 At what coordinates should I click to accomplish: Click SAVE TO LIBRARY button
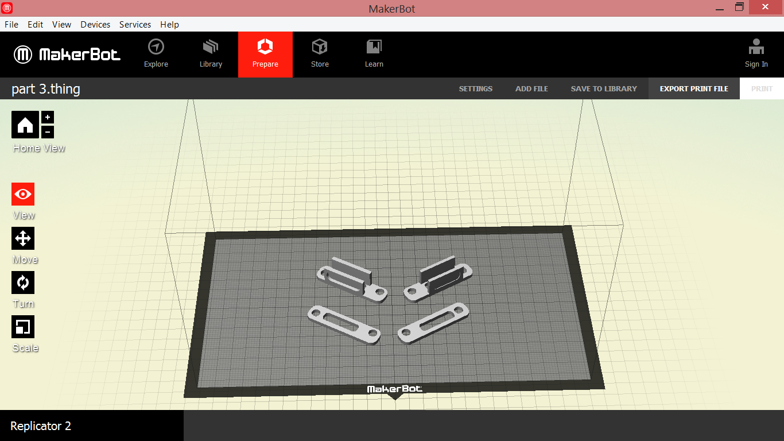tap(604, 88)
